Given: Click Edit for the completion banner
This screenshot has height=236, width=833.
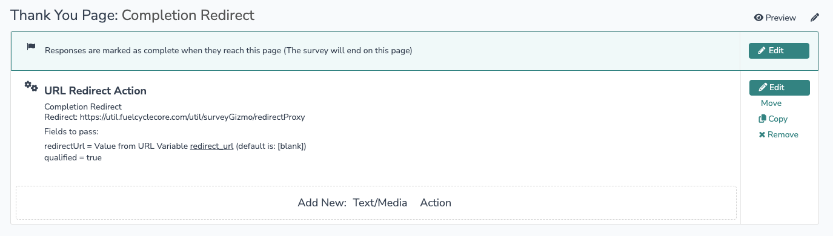Looking at the screenshot, I should pos(778,51).
